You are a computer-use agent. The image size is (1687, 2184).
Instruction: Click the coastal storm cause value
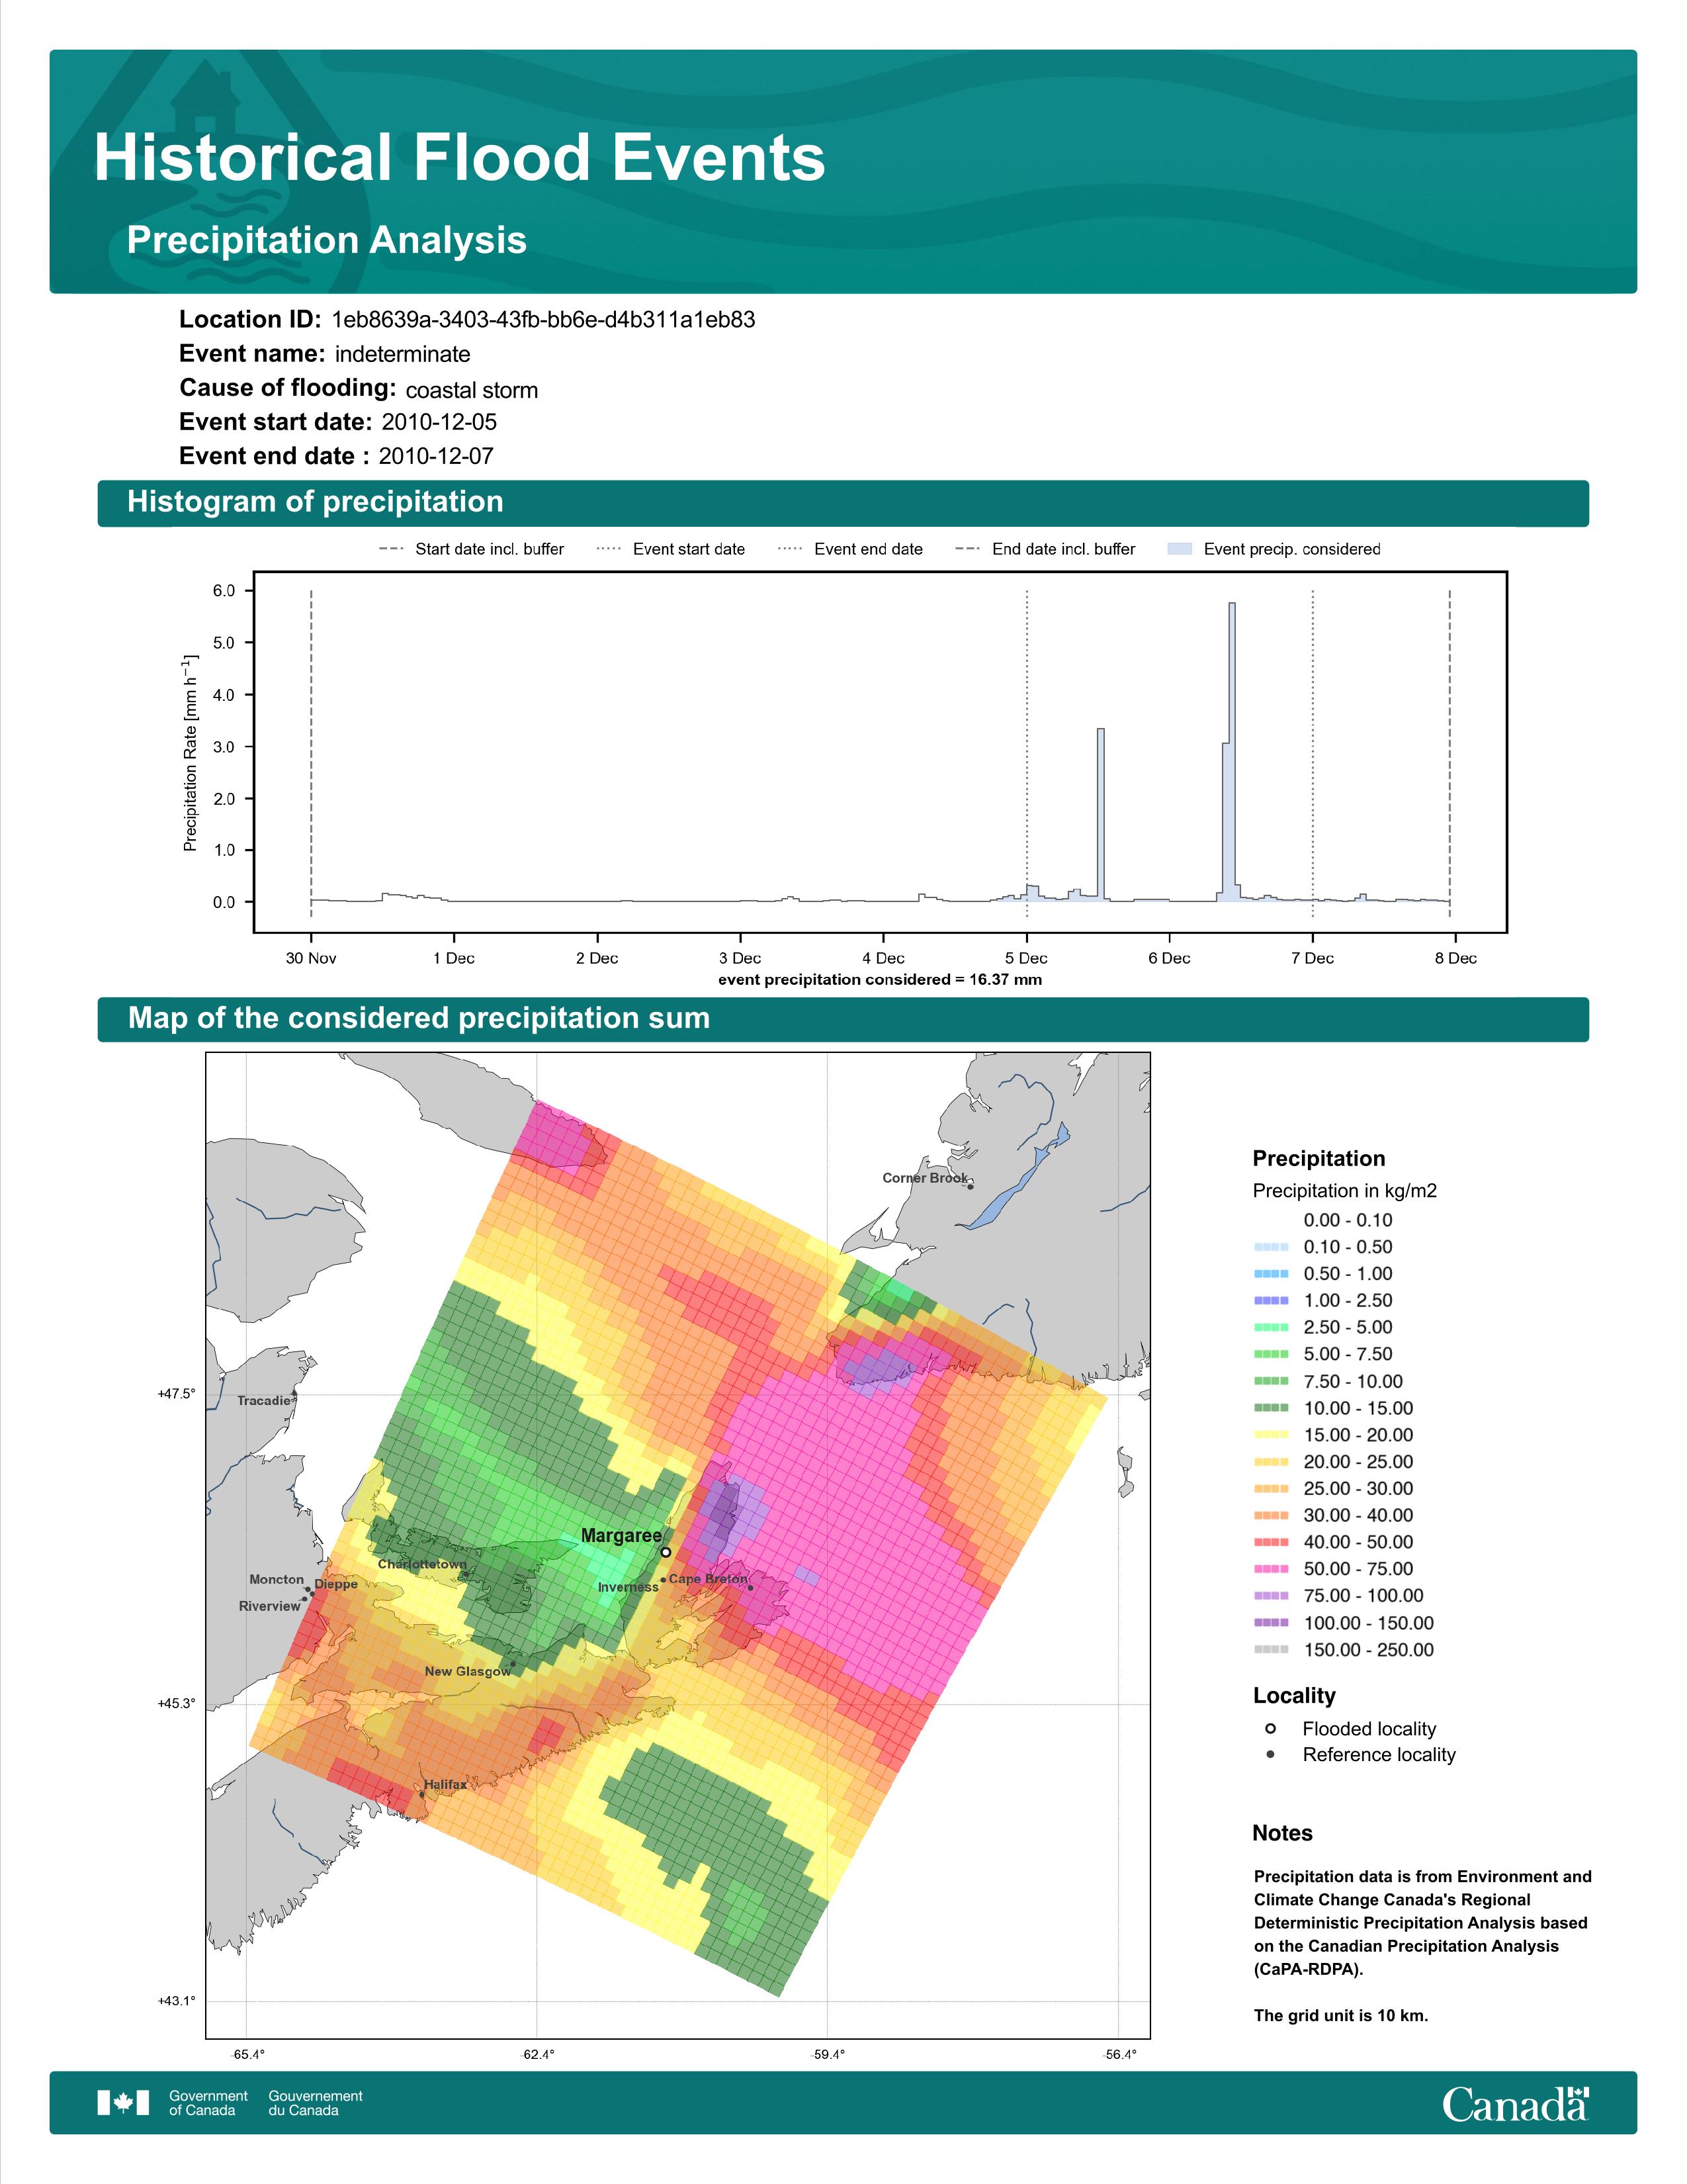pyautogui.click(x=472, y=390)
